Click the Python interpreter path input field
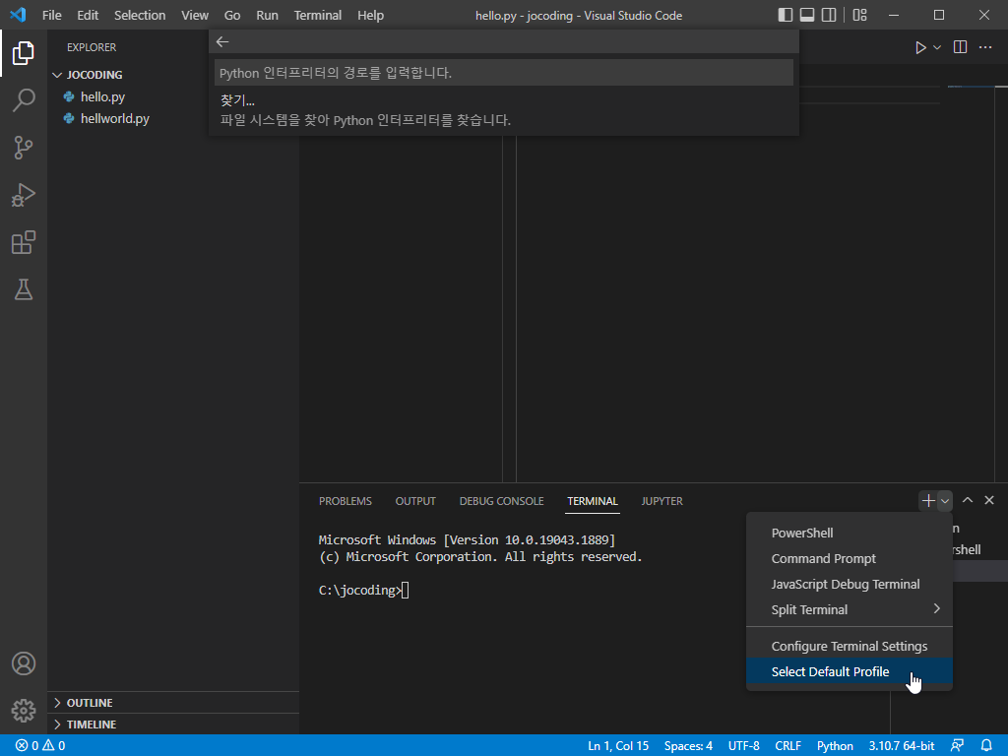Image resolution: width=1008 pixels, height=756 pixels. [x=504, y=73]
